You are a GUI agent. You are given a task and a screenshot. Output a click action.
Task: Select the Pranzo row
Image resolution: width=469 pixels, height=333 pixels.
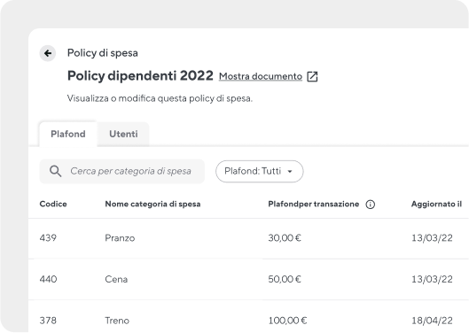tap(248, 238)
